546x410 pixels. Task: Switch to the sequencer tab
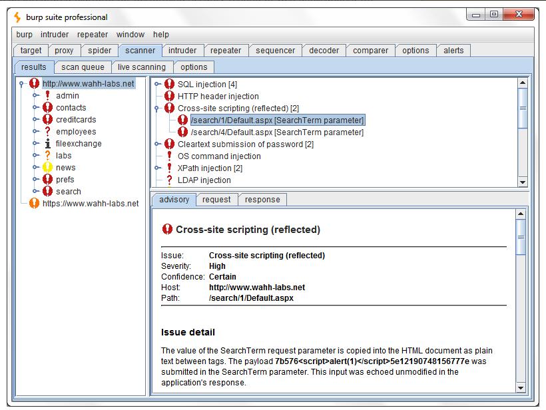click(x=276, y=51)
